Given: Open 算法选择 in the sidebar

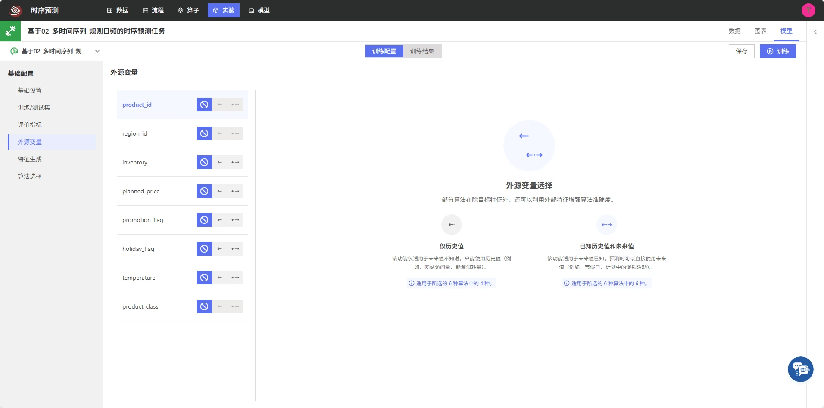Looking at the screenshot, I should pyautogui.click(x=52, y=176).
